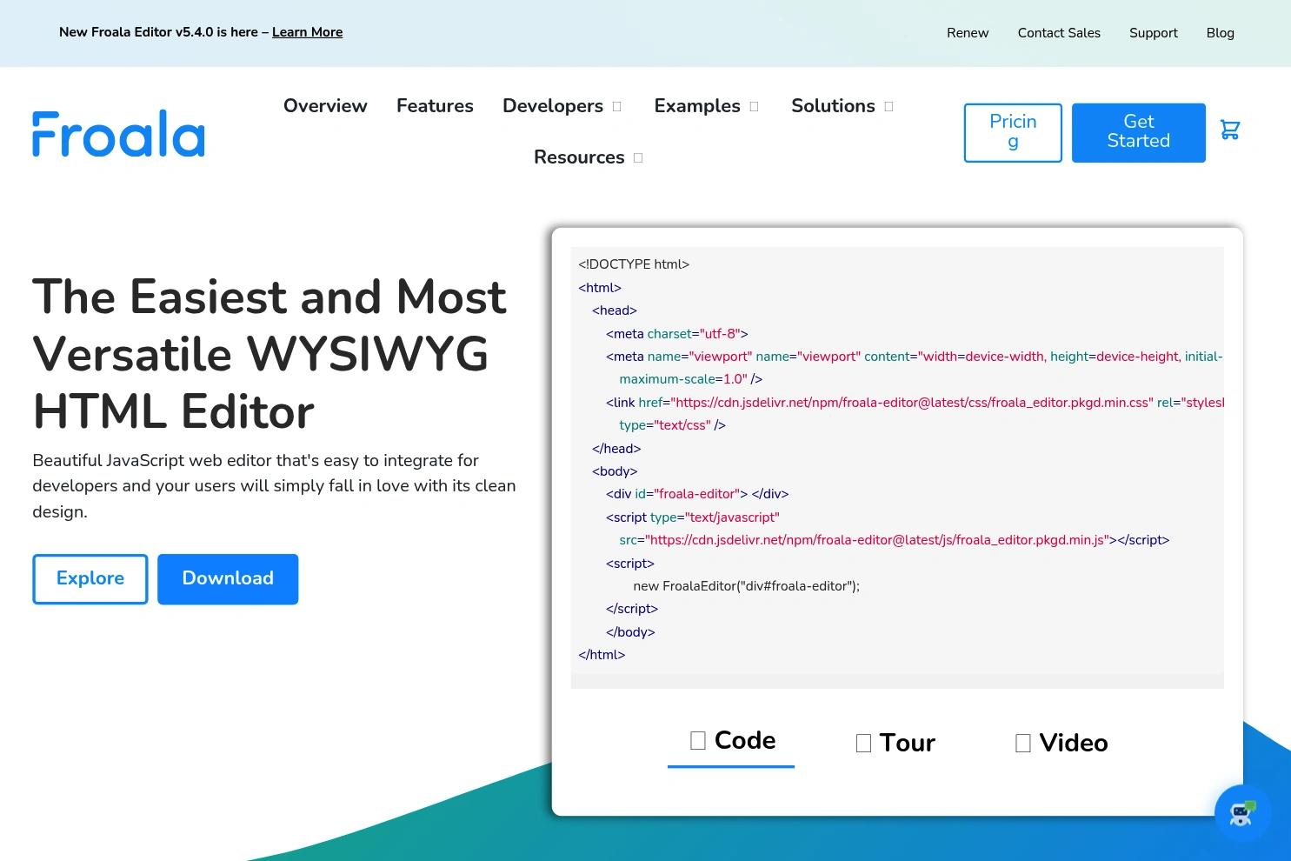Click the icon beside the Tour tab
Image resolution: width=1291 pixels, height=861 pixels.
863,743
